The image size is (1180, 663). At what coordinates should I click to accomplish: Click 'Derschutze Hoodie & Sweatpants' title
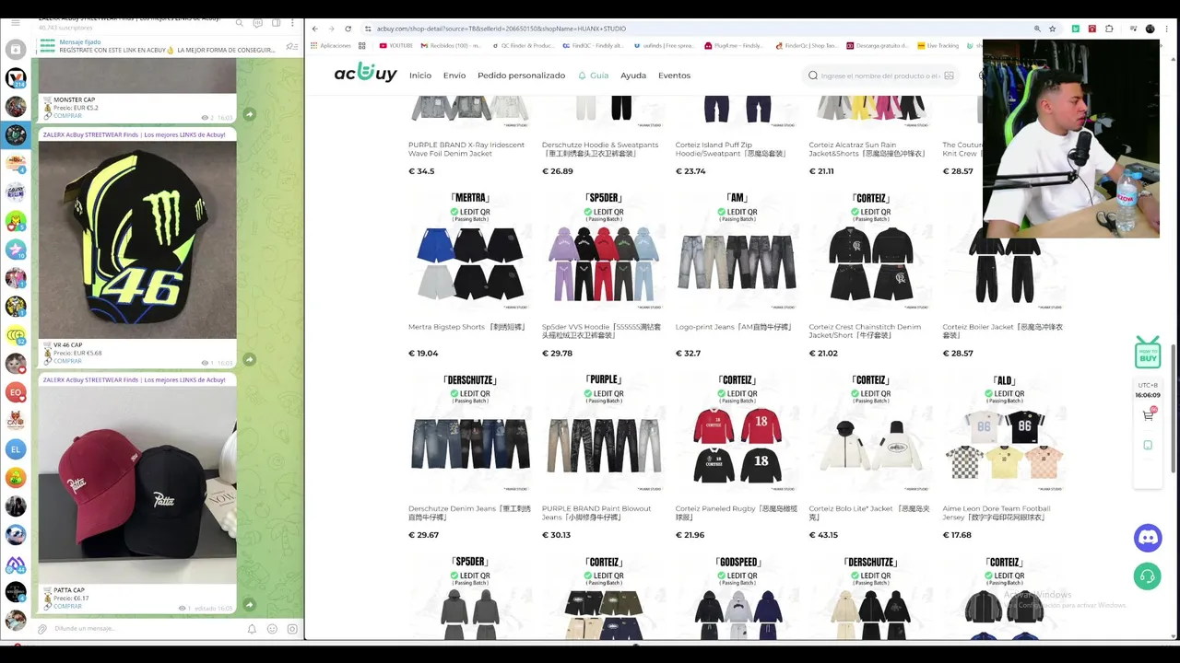[600, 149]
